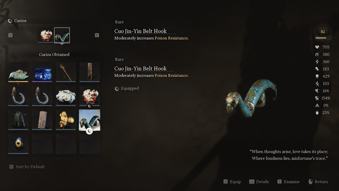Select the highlighted Cuo Jin-Yin Belt Hook tile
The image size is (339, 191).
click(x=90, y=120)
